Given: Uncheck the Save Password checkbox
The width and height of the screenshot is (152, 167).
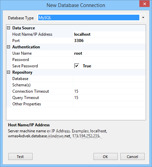Looking at the screenshot, I should tap(76, 66).
